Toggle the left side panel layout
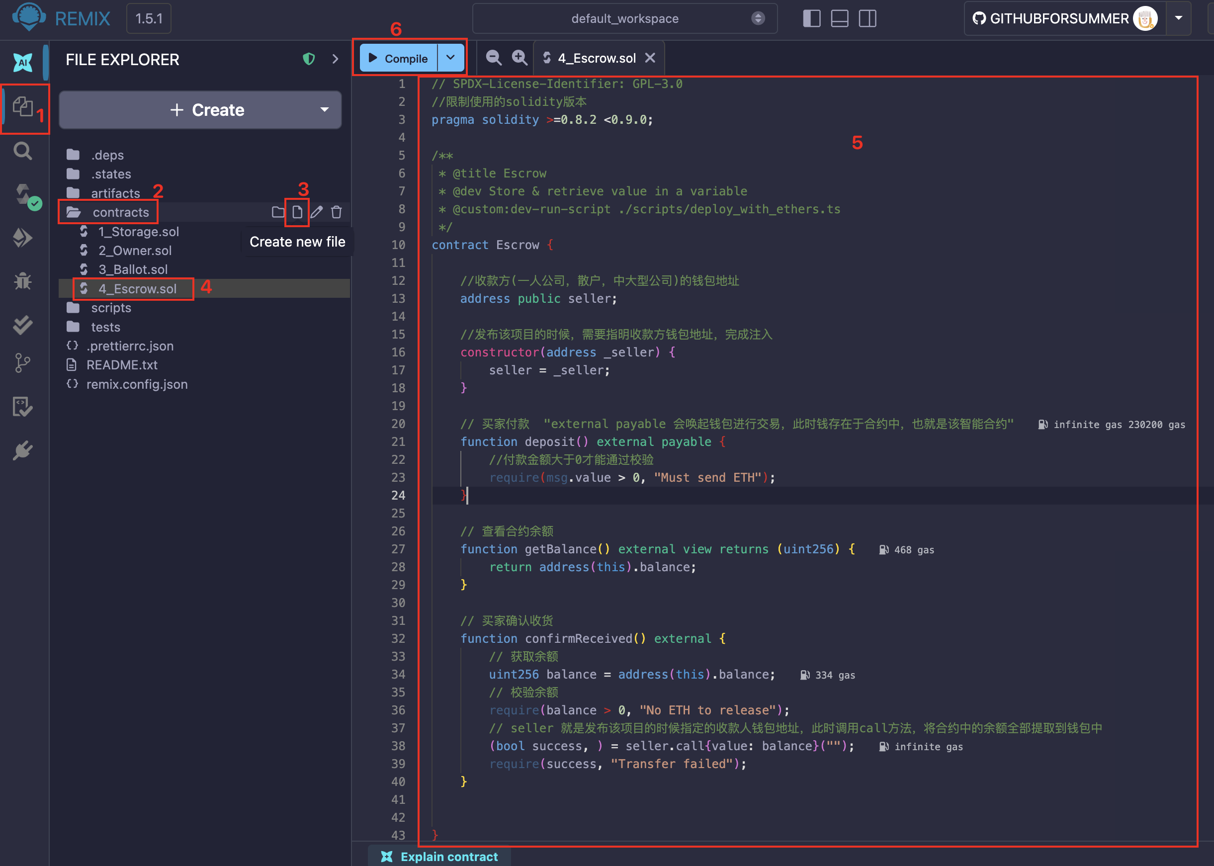Image resolution: width=1214 pixels, height=866 pixels. [811, 19]
